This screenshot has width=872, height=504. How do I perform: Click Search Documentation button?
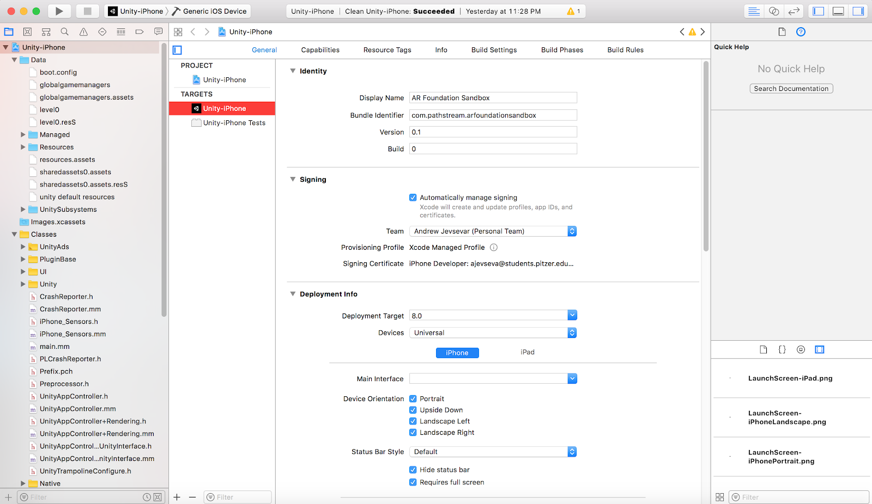(x=791, y=89)
